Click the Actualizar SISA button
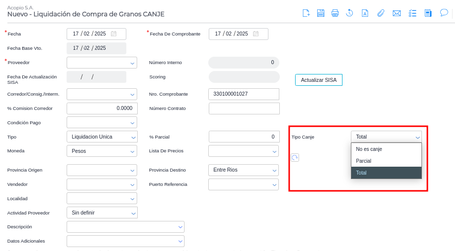The width and height of the screenshot is (455, 251). click(318, 80)
